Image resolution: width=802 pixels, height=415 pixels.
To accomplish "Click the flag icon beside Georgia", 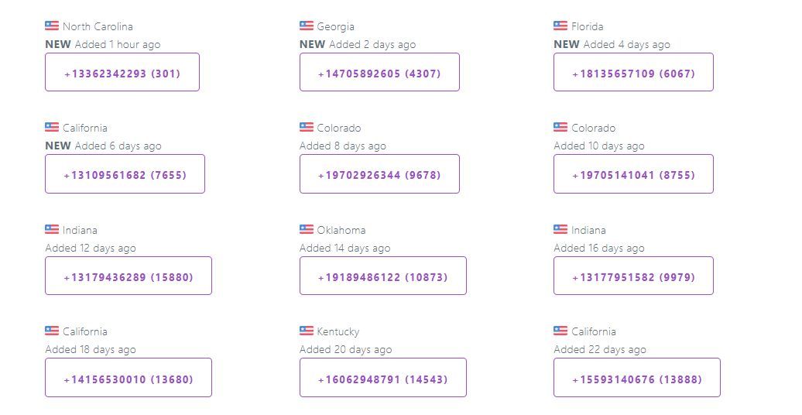I will coord(307,26).
